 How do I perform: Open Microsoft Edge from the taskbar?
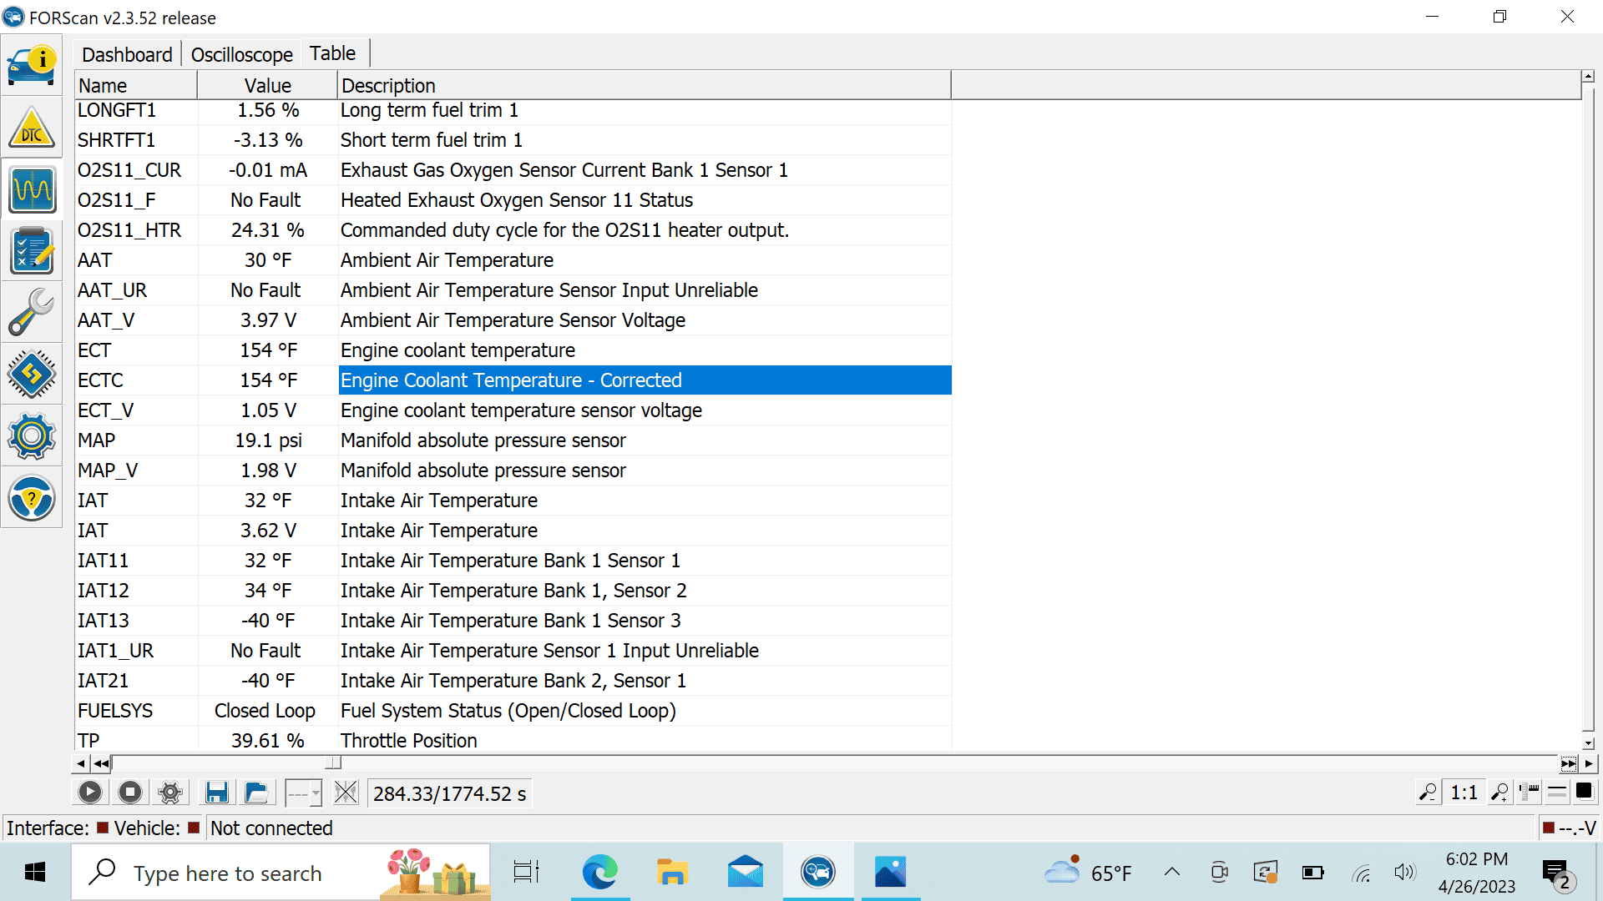(x=599, y=873)
